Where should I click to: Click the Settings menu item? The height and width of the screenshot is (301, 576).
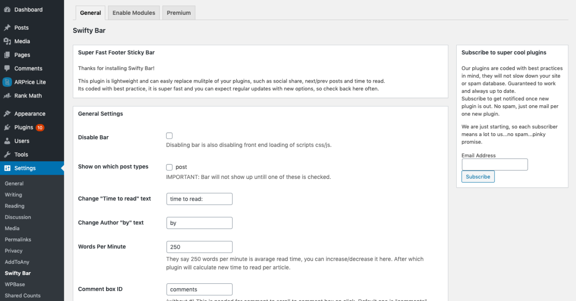[32, 168]
